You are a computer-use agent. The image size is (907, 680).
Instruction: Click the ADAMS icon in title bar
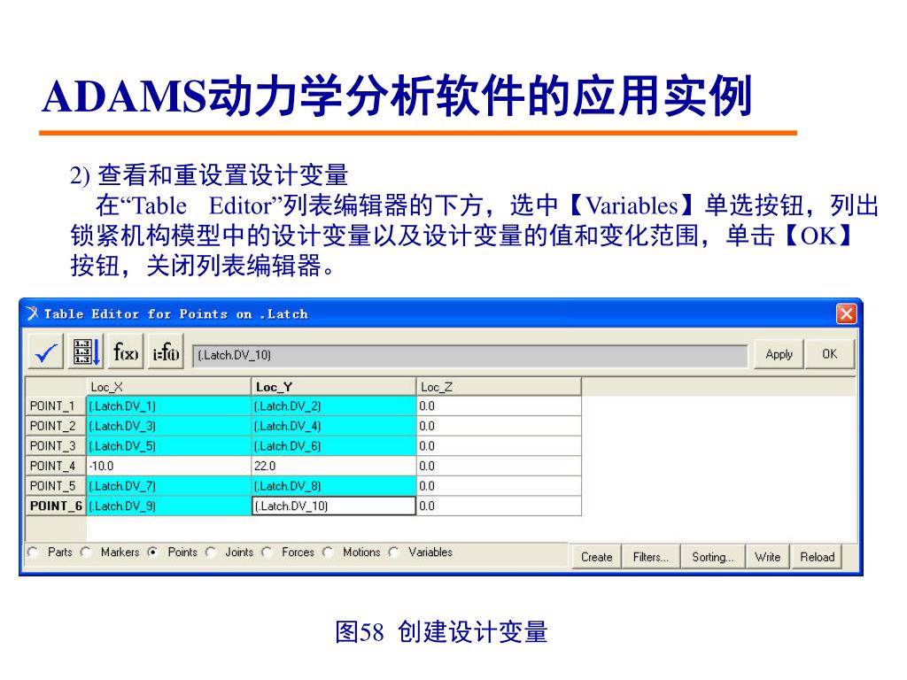coord(33,314)
